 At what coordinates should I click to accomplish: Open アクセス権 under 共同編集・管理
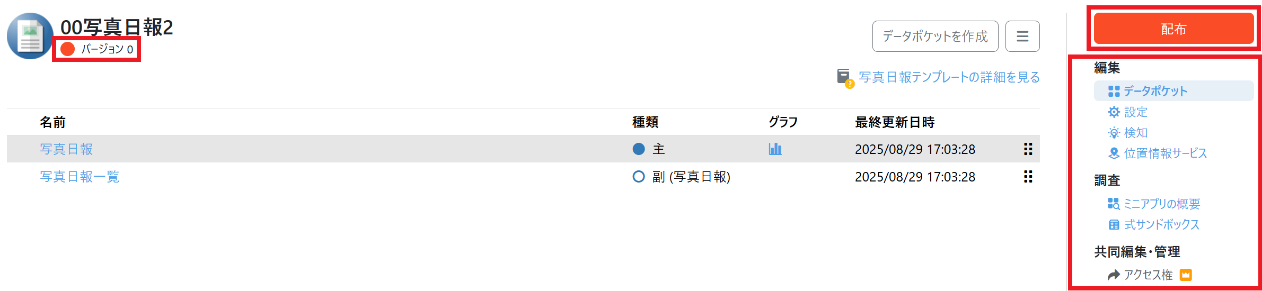pos(1148,275)
